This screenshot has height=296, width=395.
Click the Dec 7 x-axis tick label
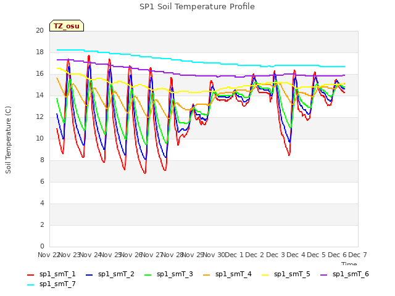[357, 255]
